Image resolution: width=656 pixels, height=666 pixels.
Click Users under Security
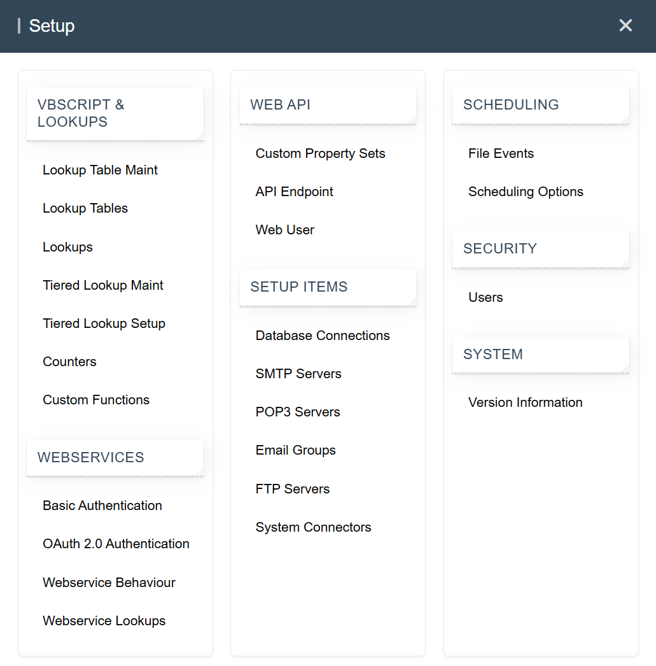click(485, 297)
